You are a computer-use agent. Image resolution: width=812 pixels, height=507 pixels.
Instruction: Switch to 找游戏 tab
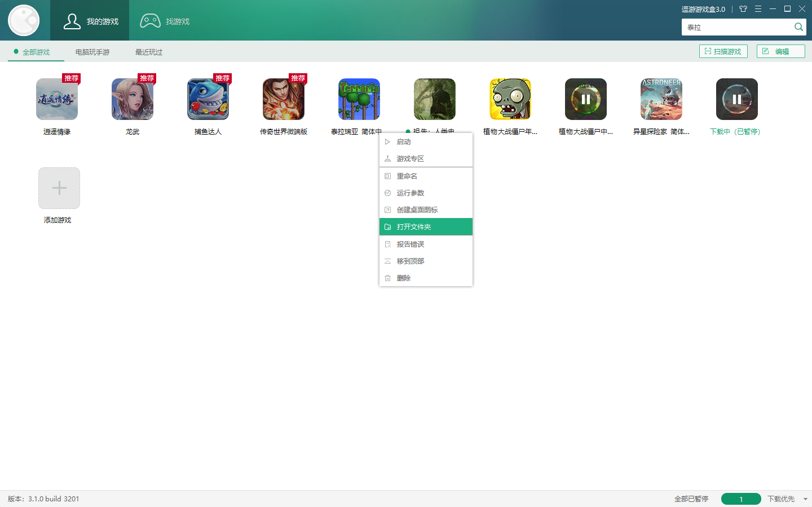(165, 21)
